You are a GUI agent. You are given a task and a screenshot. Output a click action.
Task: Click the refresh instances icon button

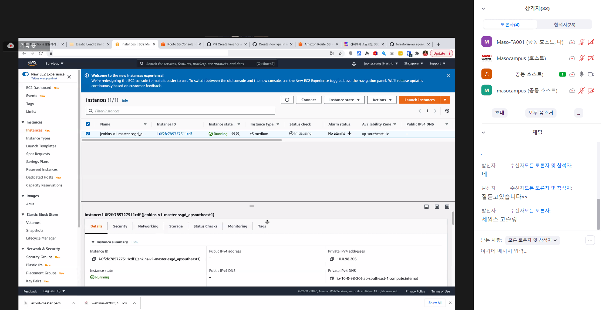click(287, 100)
